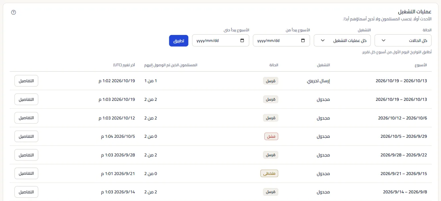This screenshot has width=441, height=201.
Task: Click '2 من 2' in week 2026/10/6 row
Action: click(x=150, y=118)
